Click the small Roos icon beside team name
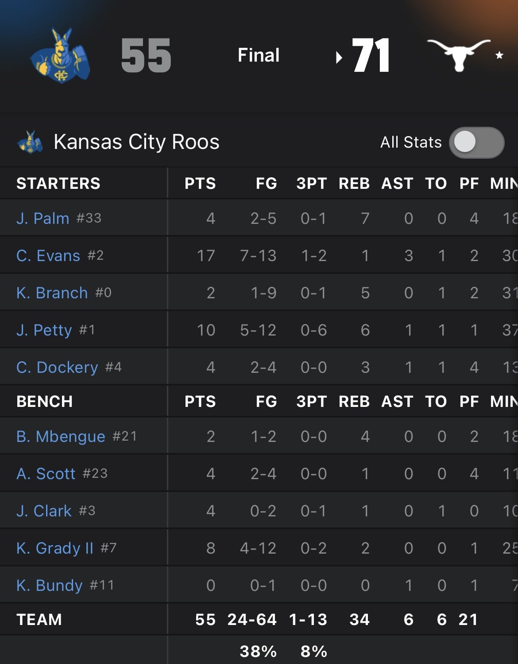 30,142
